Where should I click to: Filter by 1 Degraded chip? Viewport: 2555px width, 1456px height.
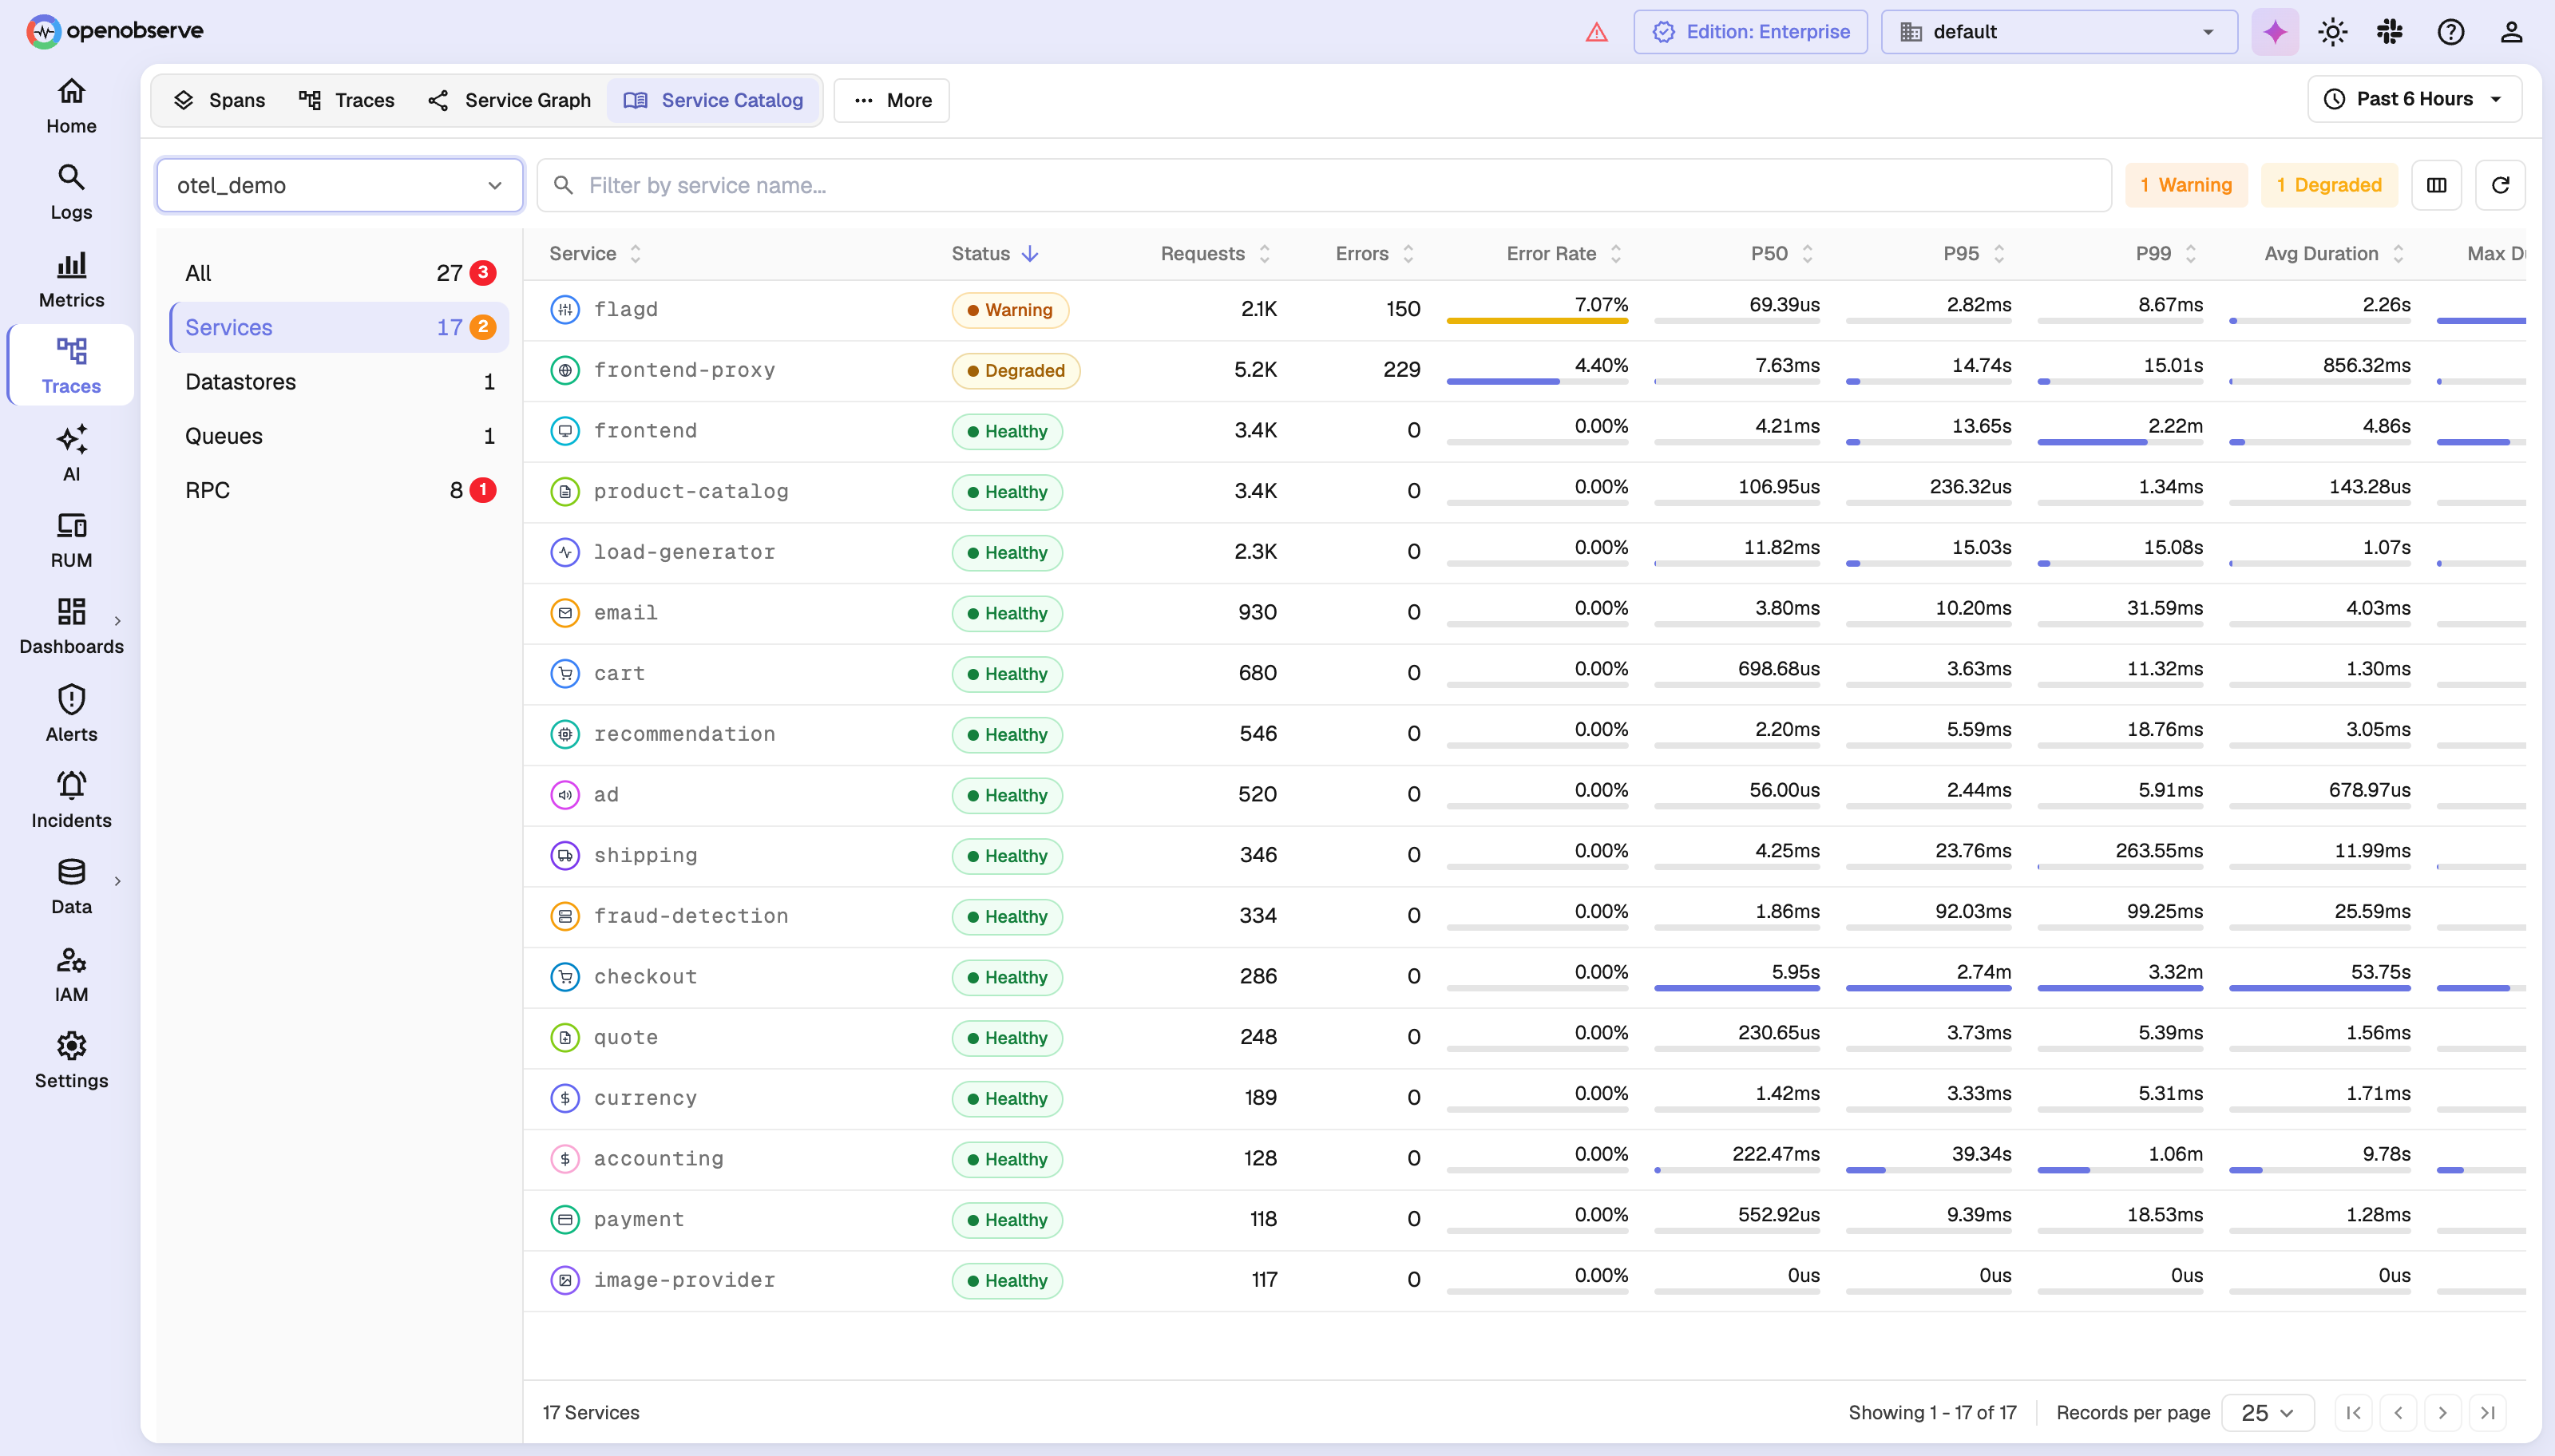click(x=2329, y=185)
